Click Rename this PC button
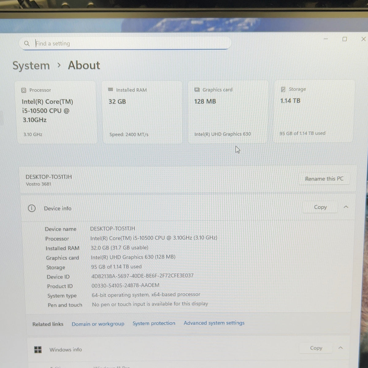The width and height of the screenshot is (368, 368). (x=324, y=179)
